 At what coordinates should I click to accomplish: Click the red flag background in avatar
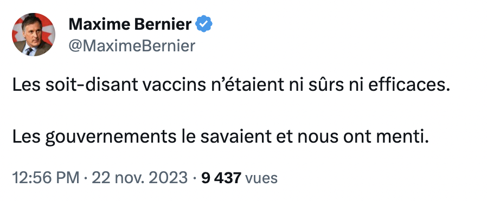[47, 26]
